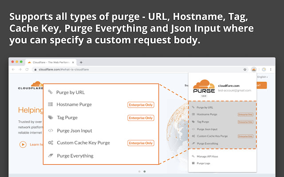Viewport: 284px width, 177px height.
Task: Open a new tab with the plus button
Action: tap(81, 62)
